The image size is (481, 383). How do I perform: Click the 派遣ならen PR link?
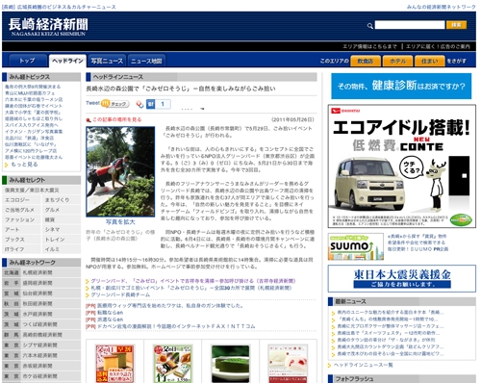click(110, 319)
